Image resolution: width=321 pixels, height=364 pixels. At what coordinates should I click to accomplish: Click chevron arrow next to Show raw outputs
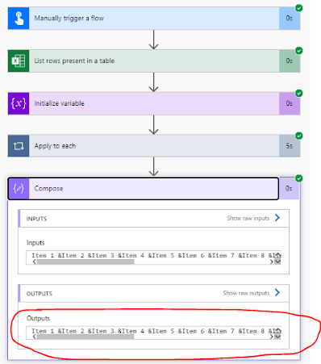click(x=277, y=292)
